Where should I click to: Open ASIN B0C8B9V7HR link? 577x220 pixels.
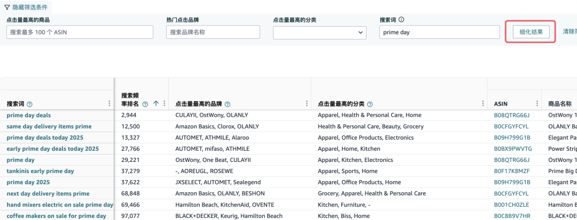pos(512,216)
